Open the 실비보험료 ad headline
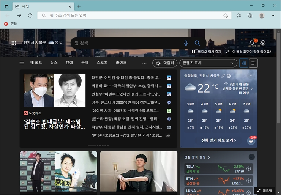The width and height of the screenshot is (281, 195). pos(127,135)
